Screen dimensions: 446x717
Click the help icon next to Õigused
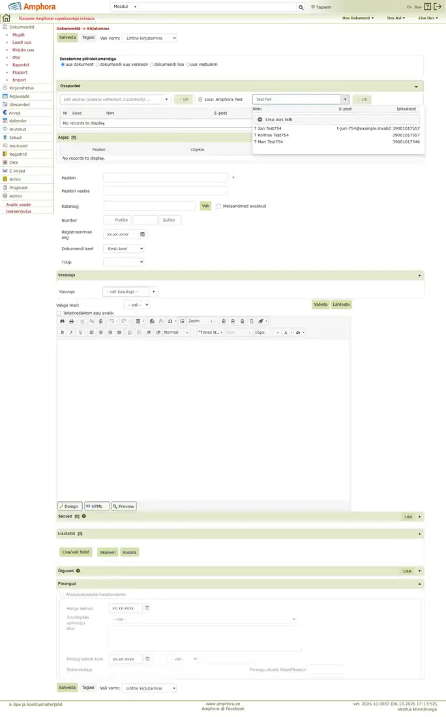[78, 571]
